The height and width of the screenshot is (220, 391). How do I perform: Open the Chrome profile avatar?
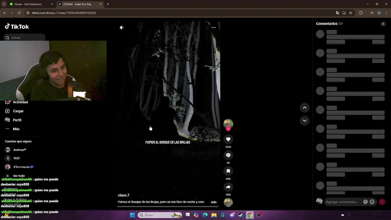[x=379, y=13]
